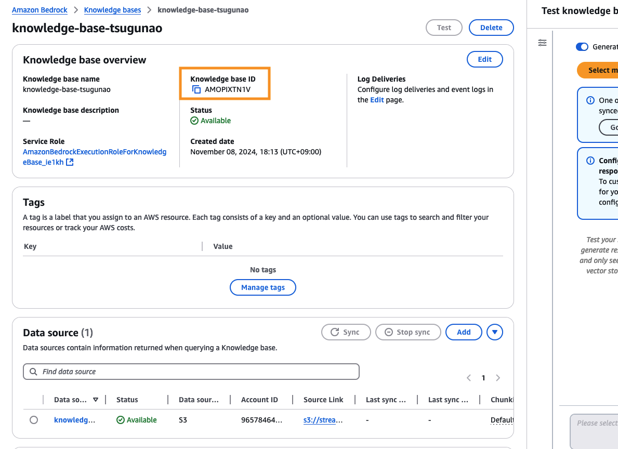The image size is (618, 449).
Task: Click the search icon in Find data source
Action: pyautogui.click(x=33, y=372)
